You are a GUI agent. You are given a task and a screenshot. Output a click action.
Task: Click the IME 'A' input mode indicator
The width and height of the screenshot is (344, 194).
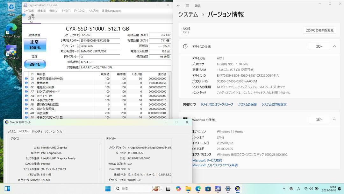pos(298,189)
